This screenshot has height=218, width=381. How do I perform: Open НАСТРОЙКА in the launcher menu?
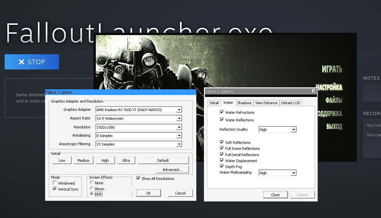(329, 87)
